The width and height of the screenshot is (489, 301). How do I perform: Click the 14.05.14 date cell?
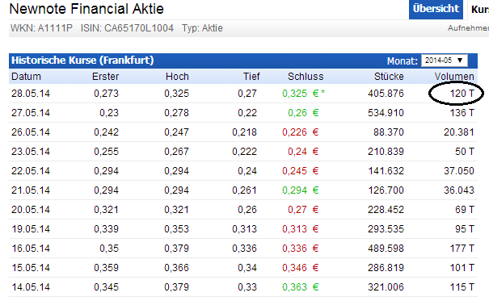(x=31, y=287)
